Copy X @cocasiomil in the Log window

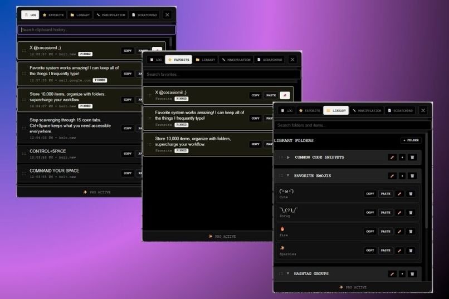click(128, 51)
